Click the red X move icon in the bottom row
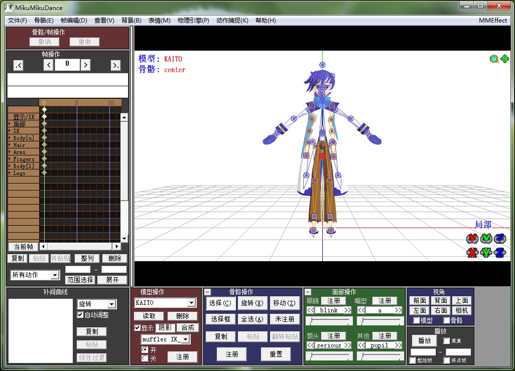This screenshot has width=515, height=371. 472,252
